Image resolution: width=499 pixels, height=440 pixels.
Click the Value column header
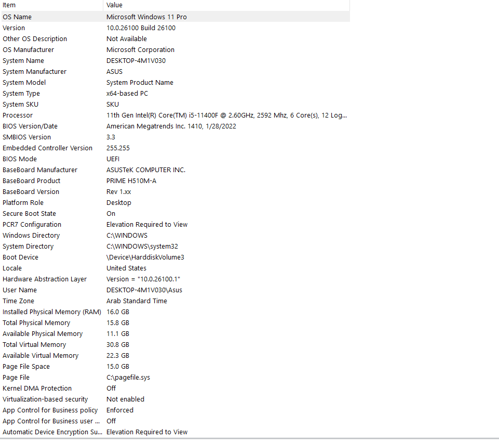pos(226,5)
